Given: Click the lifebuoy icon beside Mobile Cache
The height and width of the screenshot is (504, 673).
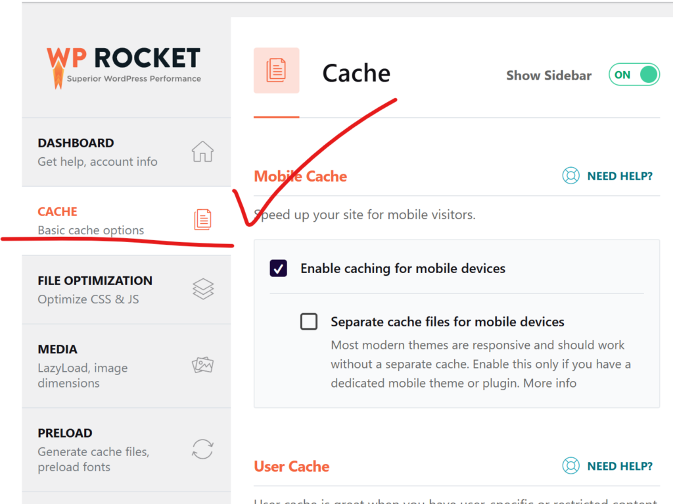Looking at the screenshot, I should [571, 176].
